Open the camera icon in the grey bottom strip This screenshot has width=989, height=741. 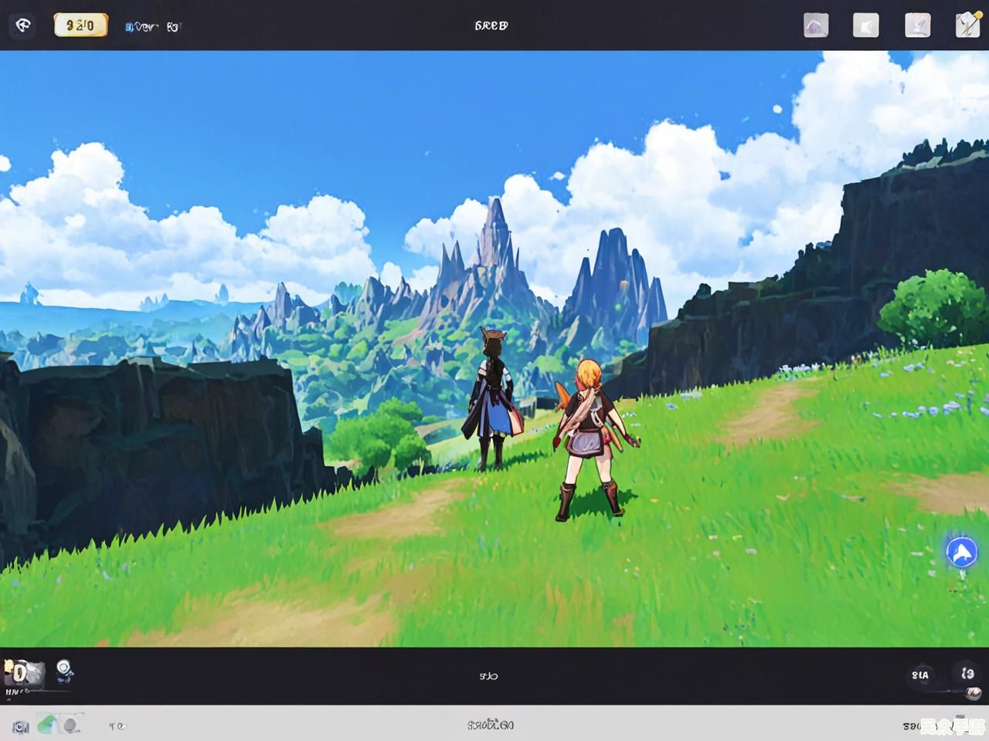point(21,726)
